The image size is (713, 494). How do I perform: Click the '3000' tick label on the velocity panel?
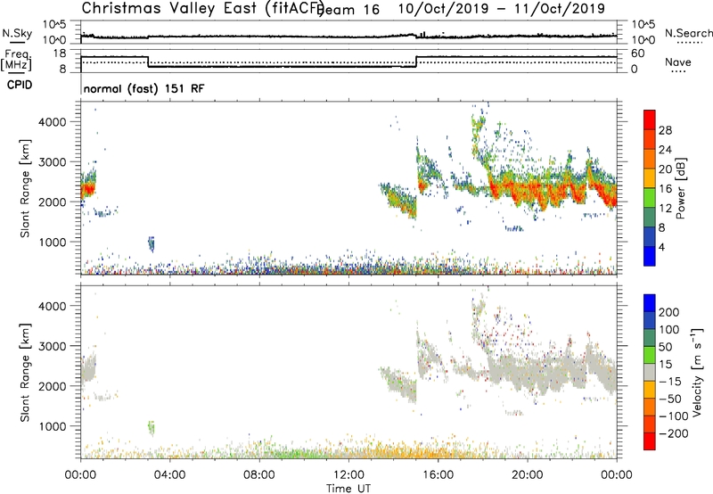[x=53, y=346]
